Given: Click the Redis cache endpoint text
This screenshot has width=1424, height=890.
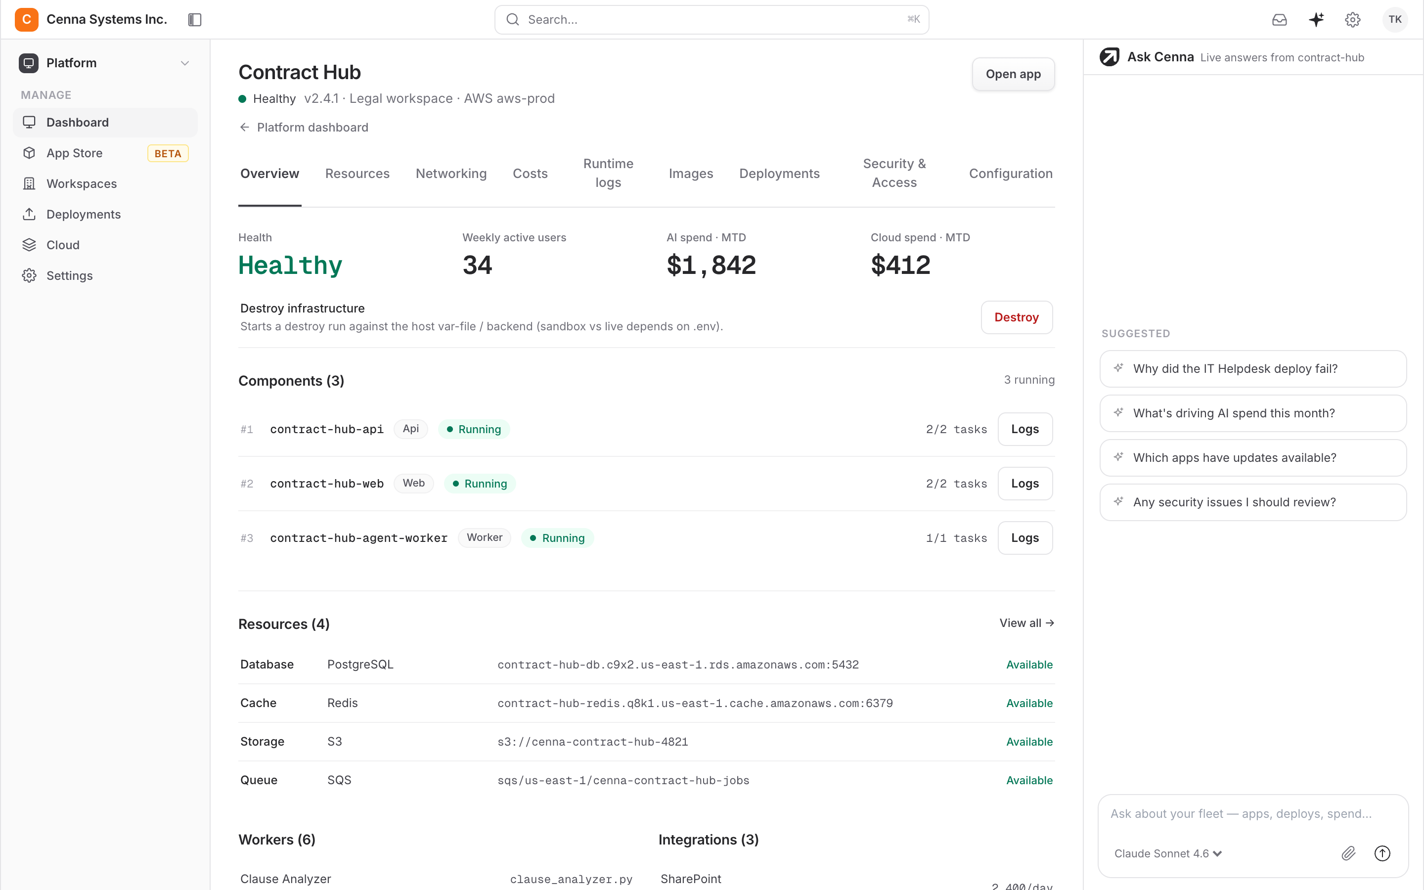Looking at the screenshot, I should click(695, 703).
